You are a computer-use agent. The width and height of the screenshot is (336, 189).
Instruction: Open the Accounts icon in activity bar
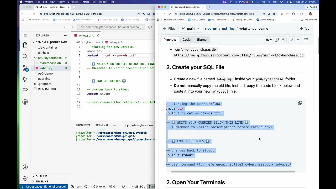(x=25, y=167)
